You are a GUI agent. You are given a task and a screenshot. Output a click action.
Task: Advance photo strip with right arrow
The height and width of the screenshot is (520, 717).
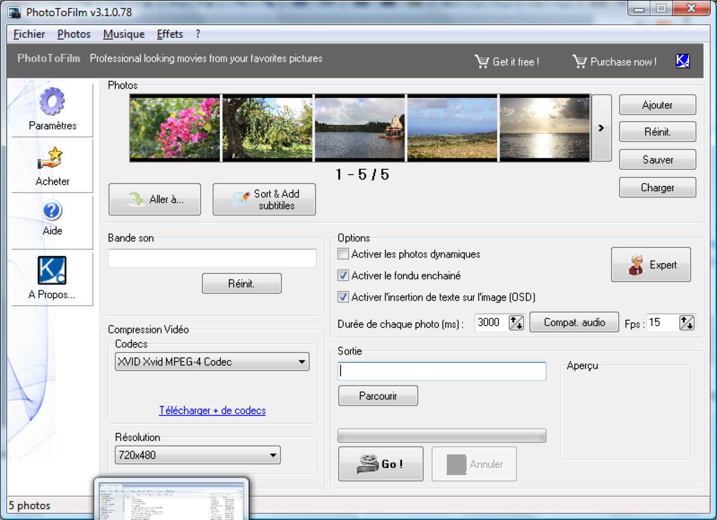click(x=602, y=128)
